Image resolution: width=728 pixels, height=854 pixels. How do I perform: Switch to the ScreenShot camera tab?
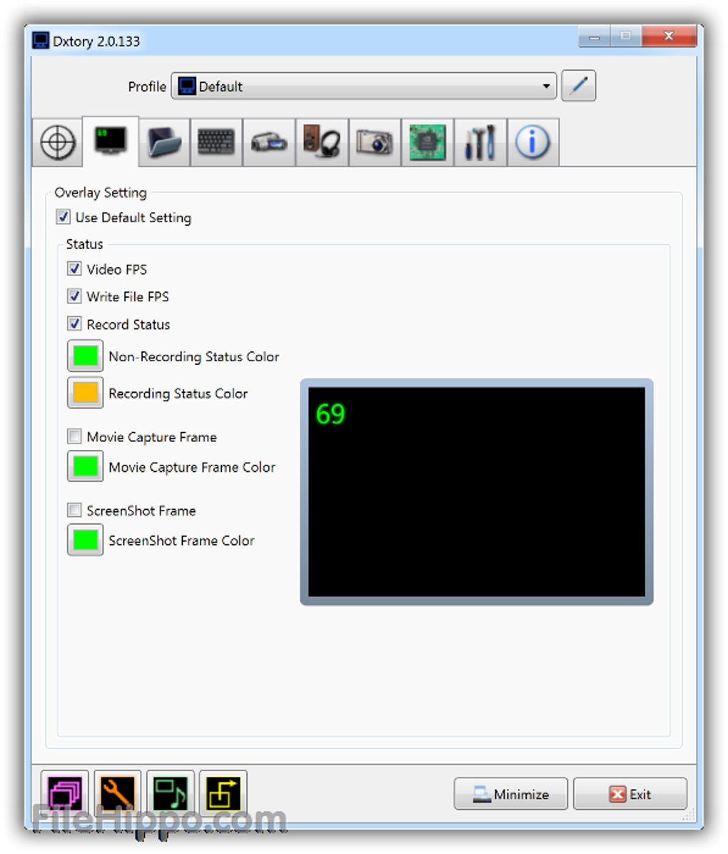point(375,142)
